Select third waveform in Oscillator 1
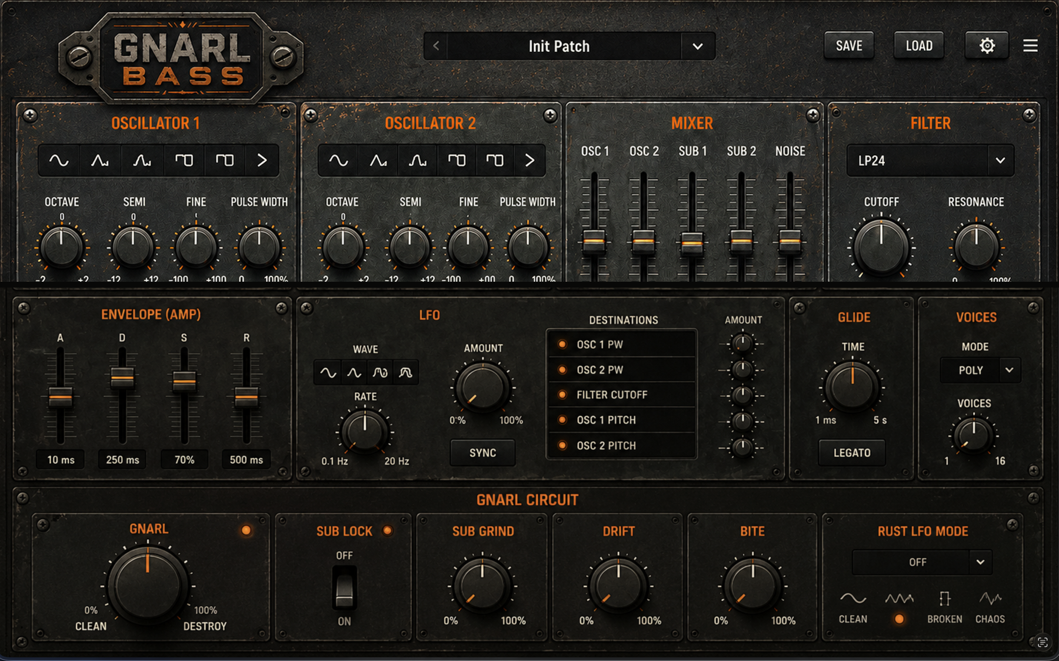The width and height of the screenshot is (1059, 661). point(142,160)
